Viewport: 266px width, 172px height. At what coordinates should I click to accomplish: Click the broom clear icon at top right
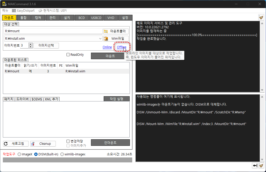click(x=261, y=17)
